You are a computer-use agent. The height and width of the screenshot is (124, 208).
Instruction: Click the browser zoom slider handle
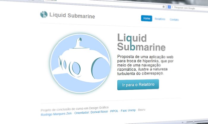(x=193, y=122)
